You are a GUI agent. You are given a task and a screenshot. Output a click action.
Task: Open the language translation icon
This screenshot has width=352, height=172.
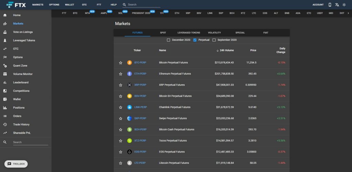[x=337, y=5]
